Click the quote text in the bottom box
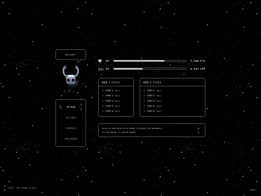Image resolution: width=261 pixels, height=196 pixels. (132, 130)
